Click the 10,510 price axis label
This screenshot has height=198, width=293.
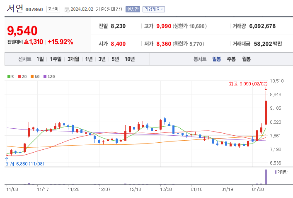(276, 81)
